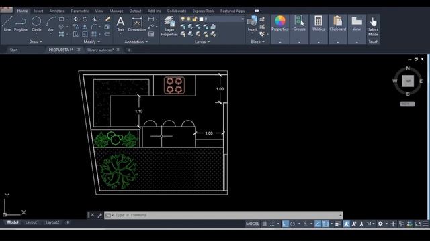Toggle the drawing grid display in status bar

click(264, 224)
